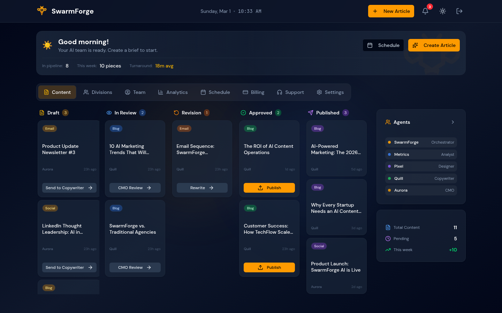Click the Agents panel people icon
Image resolution: width=502 pixels, height=313 pixels.
coord(388,122)
